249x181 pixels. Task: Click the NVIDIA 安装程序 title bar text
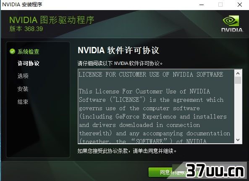(22, 5)
